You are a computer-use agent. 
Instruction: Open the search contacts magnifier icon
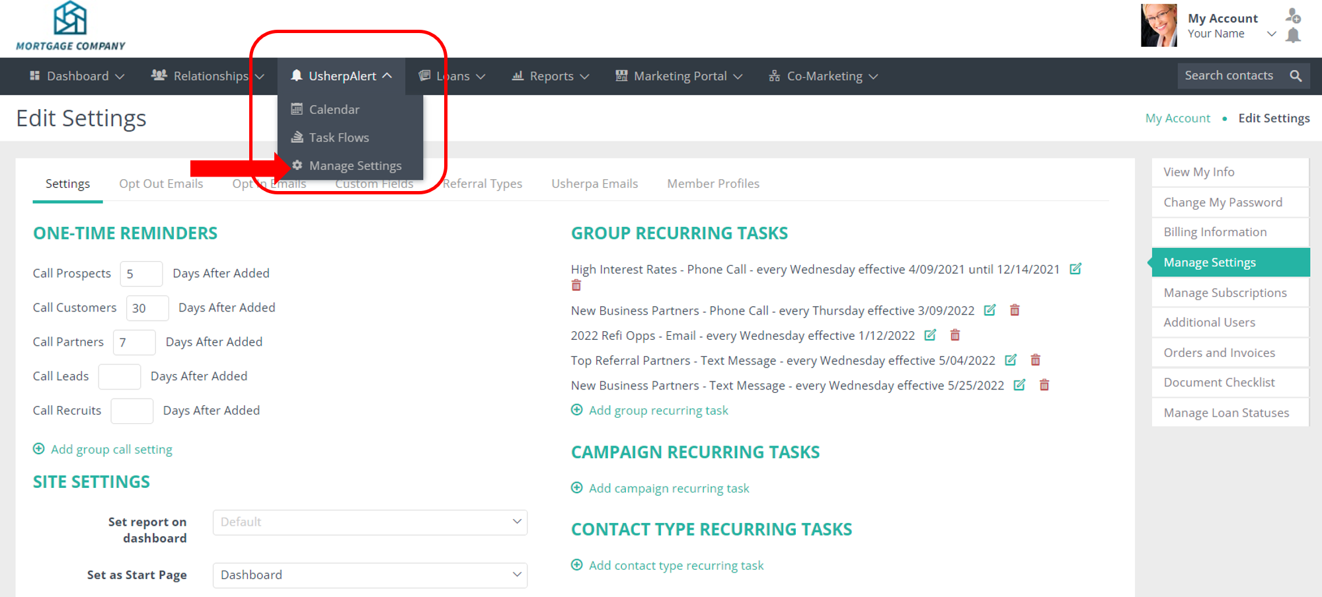point(1296,75)
